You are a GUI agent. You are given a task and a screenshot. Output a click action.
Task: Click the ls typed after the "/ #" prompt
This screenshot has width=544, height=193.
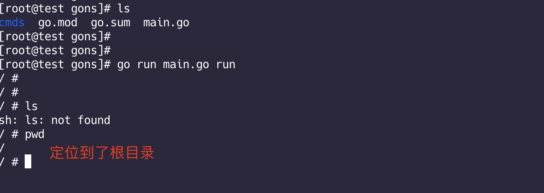[x=31, y=106]
